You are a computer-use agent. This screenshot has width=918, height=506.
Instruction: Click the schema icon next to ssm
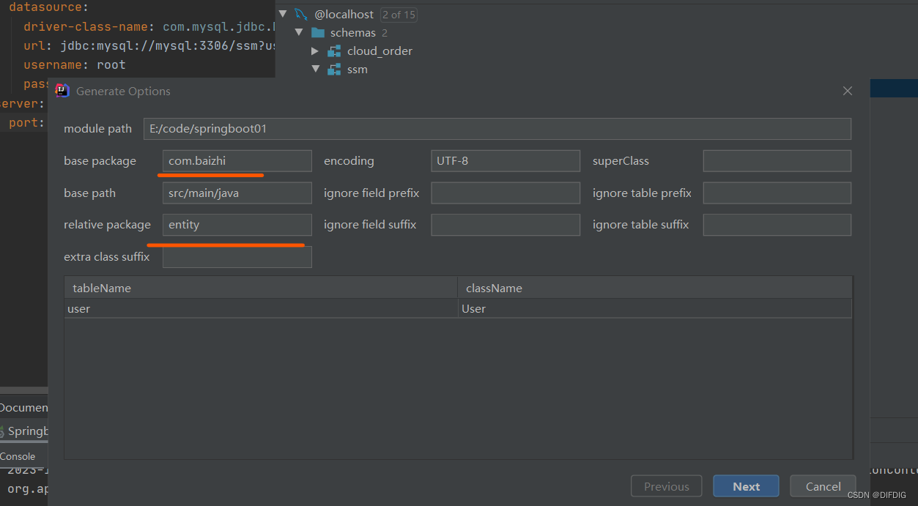334,69
